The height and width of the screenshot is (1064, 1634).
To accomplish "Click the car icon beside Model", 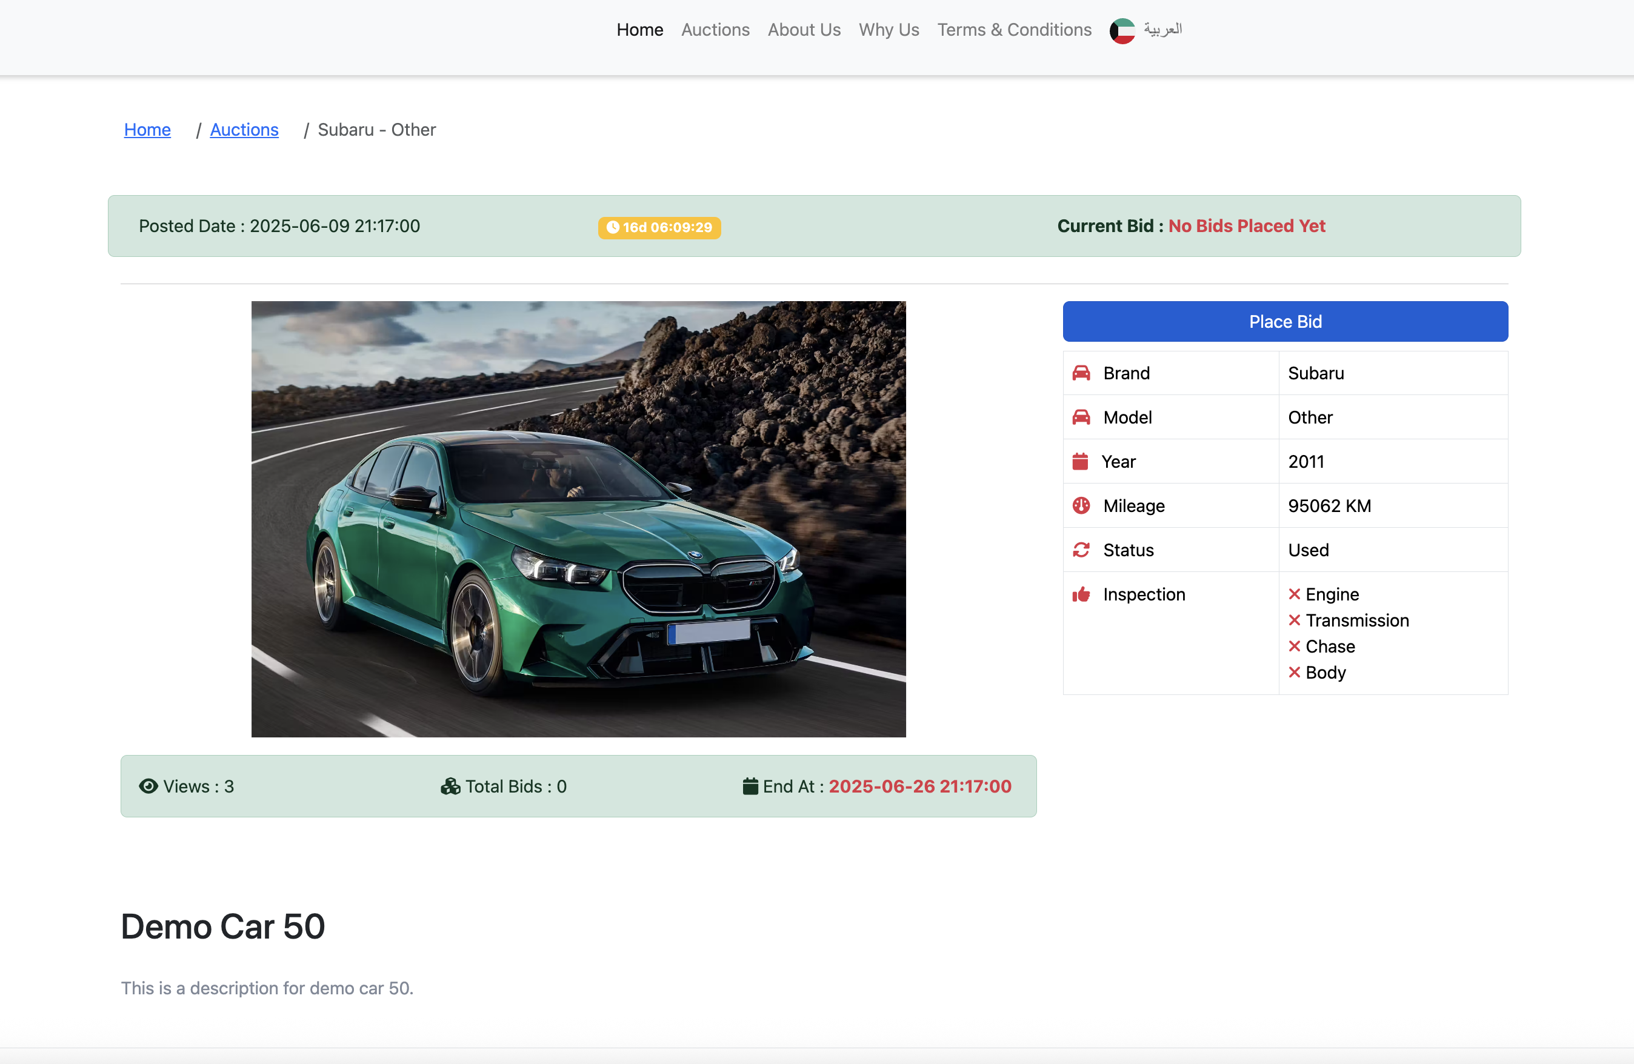I will tap(1081, 417).
